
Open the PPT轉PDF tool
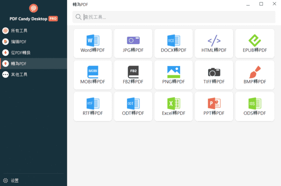(214, 106)
